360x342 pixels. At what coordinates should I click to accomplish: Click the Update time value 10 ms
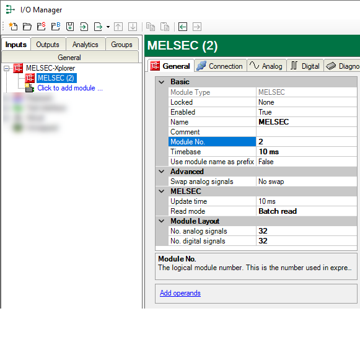307,201
